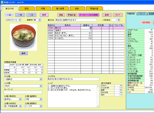Expand the date dropdown 2009/01/14
The width and height of the screenshot is (154, 113).
(x=20, y=20)
